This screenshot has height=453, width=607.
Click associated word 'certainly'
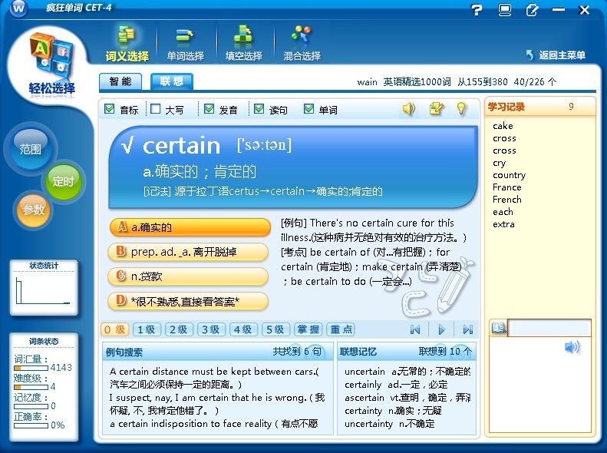coord(363,385)
